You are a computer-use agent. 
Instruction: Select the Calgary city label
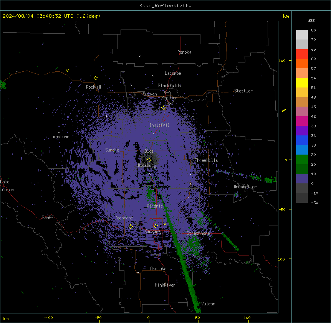(x=153, y=231)
